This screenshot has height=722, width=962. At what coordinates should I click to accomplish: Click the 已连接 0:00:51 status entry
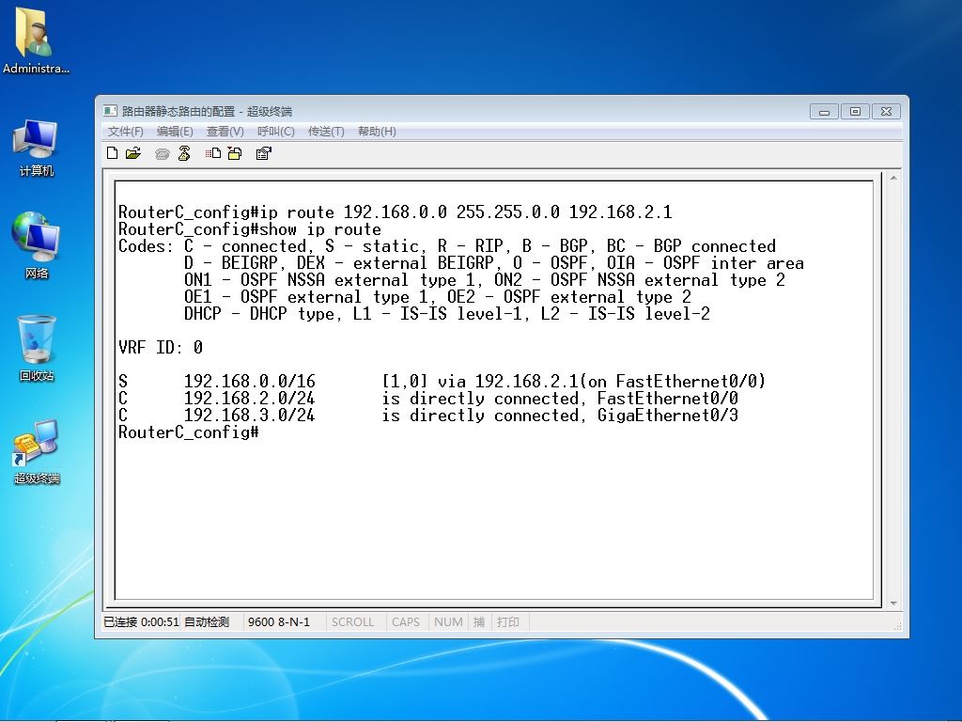tap(141, 622)
